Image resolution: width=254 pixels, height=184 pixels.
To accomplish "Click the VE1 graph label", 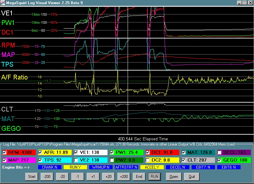I will coord(7,13).
